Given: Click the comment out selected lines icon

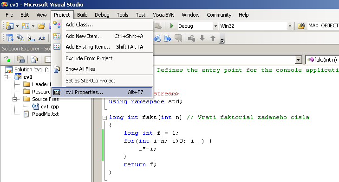Looking at the screenshot, I should pos(178,38).
